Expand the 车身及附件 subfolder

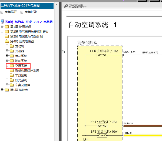point(7,85)
